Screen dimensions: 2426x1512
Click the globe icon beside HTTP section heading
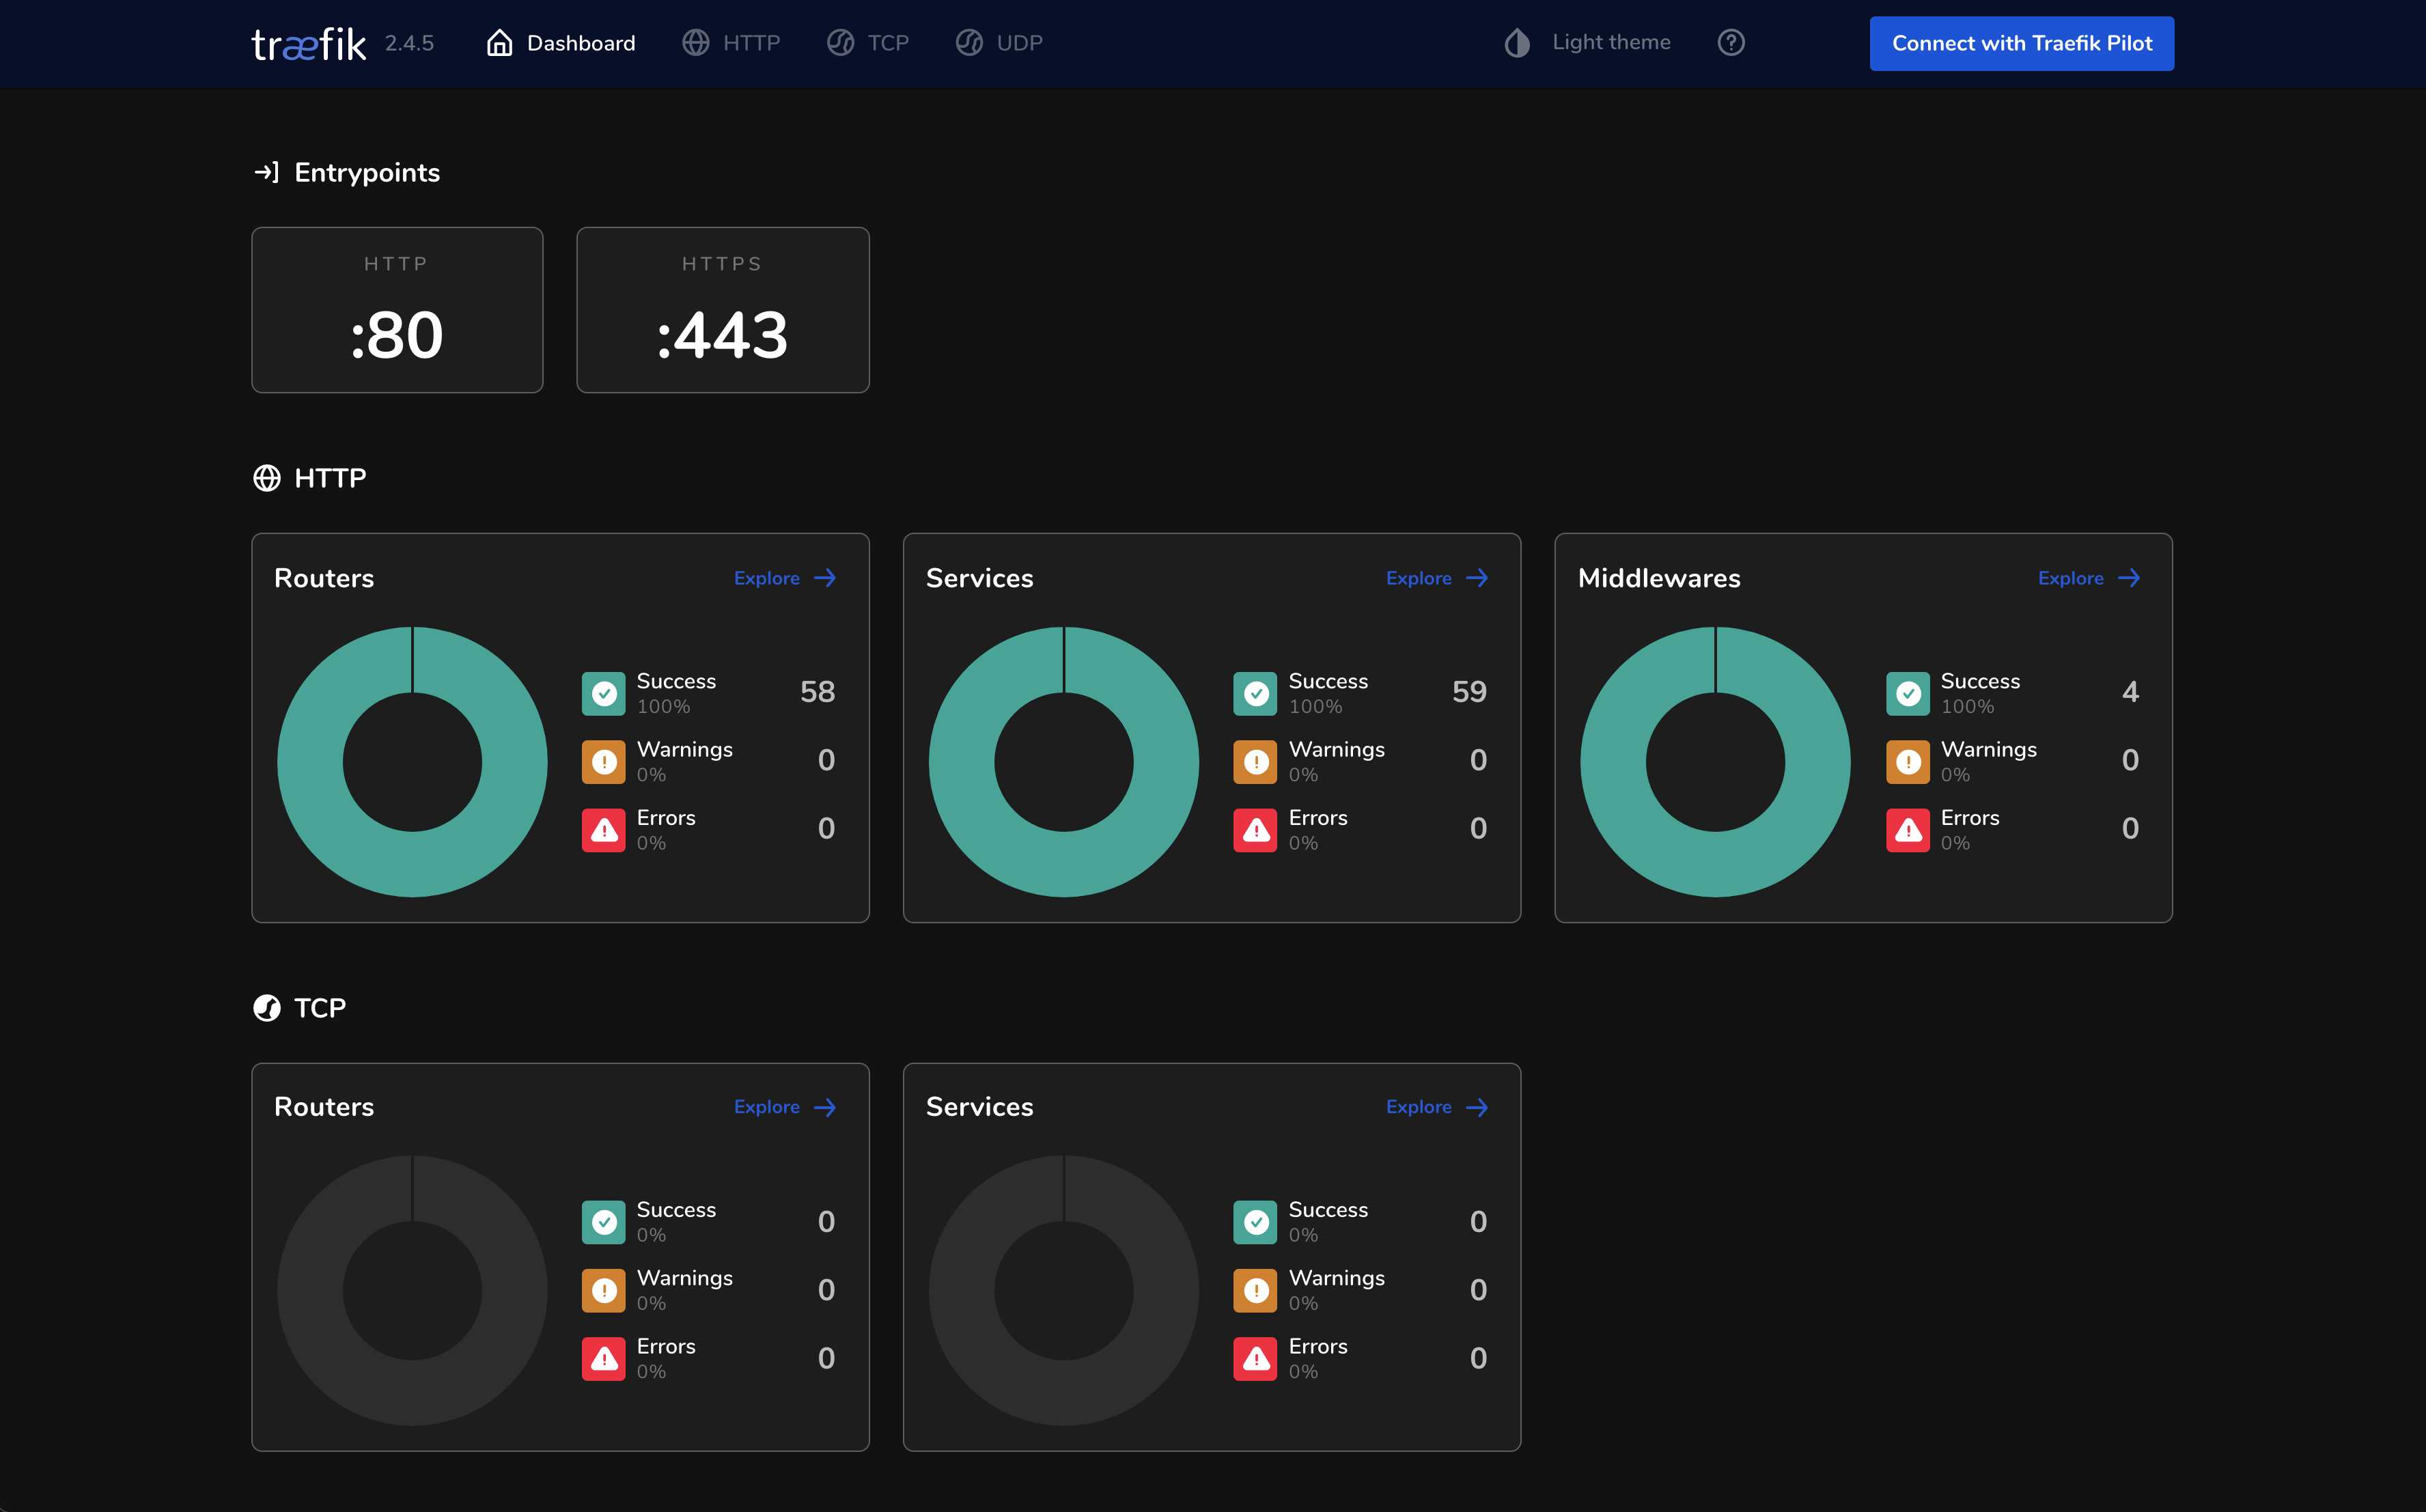(266, 478)
